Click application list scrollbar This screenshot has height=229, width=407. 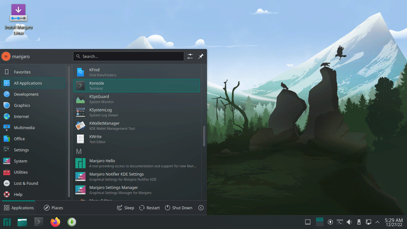(204, 136)
